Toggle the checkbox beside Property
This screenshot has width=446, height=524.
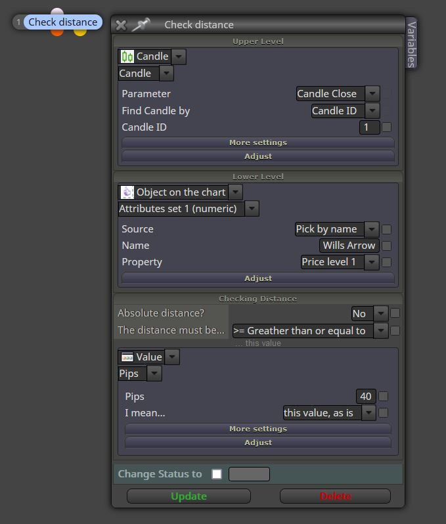click(387, 262)
